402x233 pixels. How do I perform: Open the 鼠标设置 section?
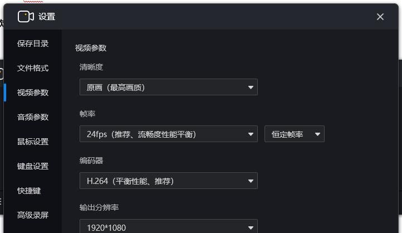pos(33,142)
